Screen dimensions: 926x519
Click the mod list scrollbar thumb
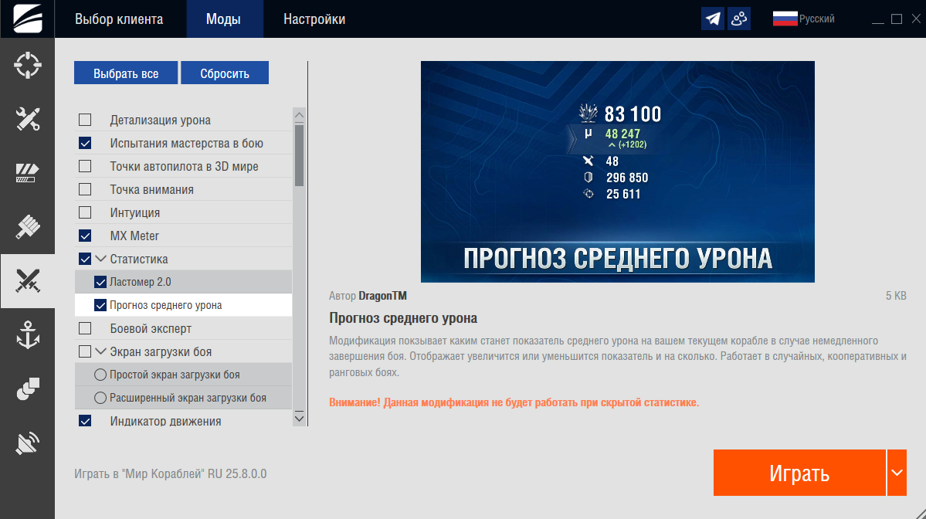pos(300,155)
